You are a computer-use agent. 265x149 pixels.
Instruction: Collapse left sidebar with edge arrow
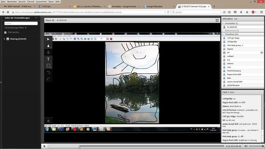1,82
